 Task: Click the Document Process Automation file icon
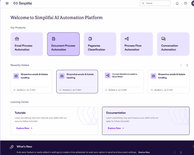54,39
